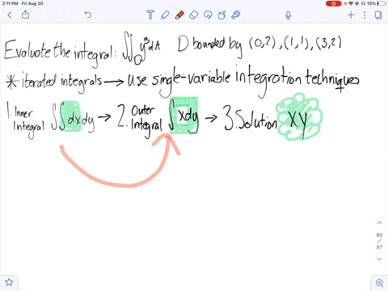This screenshot has height=291, width=388.
Task: Jump to next page with down chevron
Action: 379,259
